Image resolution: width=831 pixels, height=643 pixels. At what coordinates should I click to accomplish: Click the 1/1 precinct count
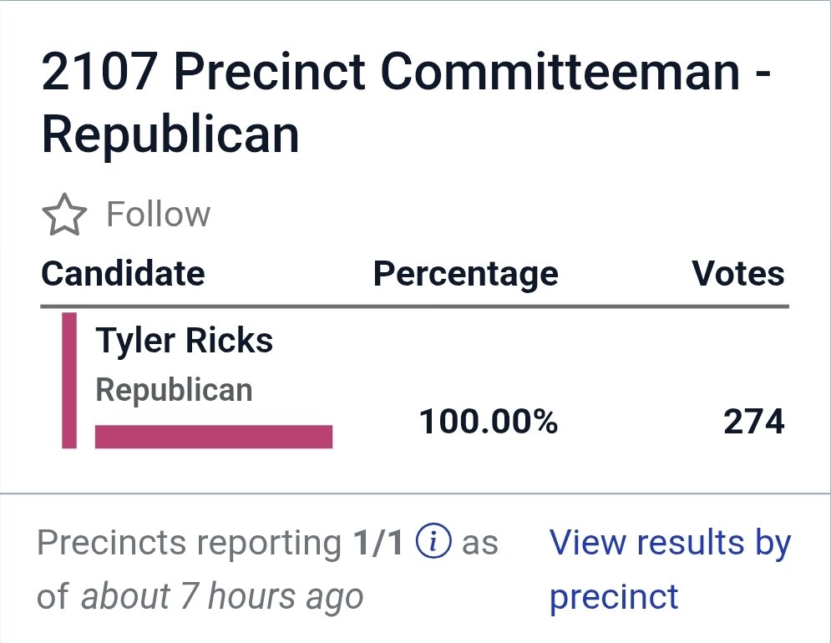377,543
